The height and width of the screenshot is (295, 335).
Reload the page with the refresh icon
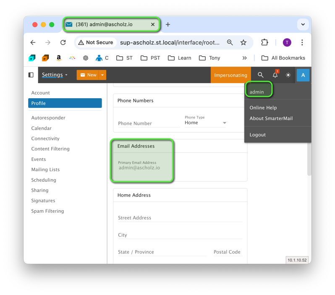click(63, 42)
